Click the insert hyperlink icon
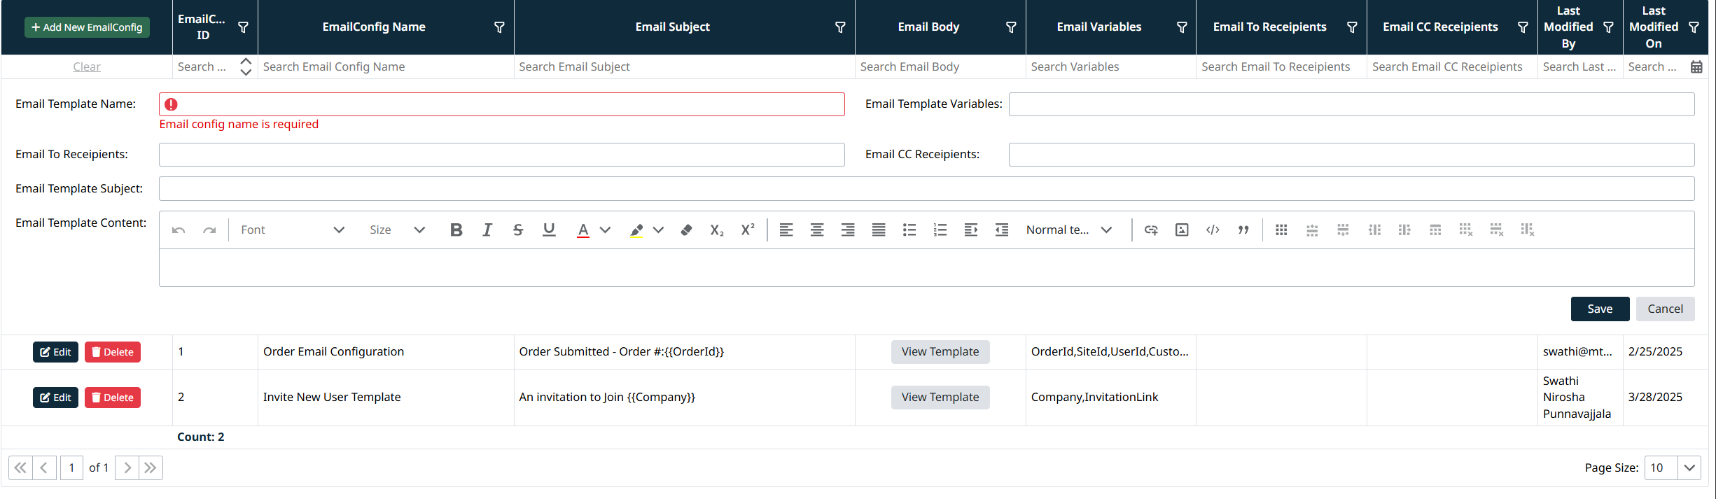This screenshot has height=499, width=1716. (x=1151, y=230)
